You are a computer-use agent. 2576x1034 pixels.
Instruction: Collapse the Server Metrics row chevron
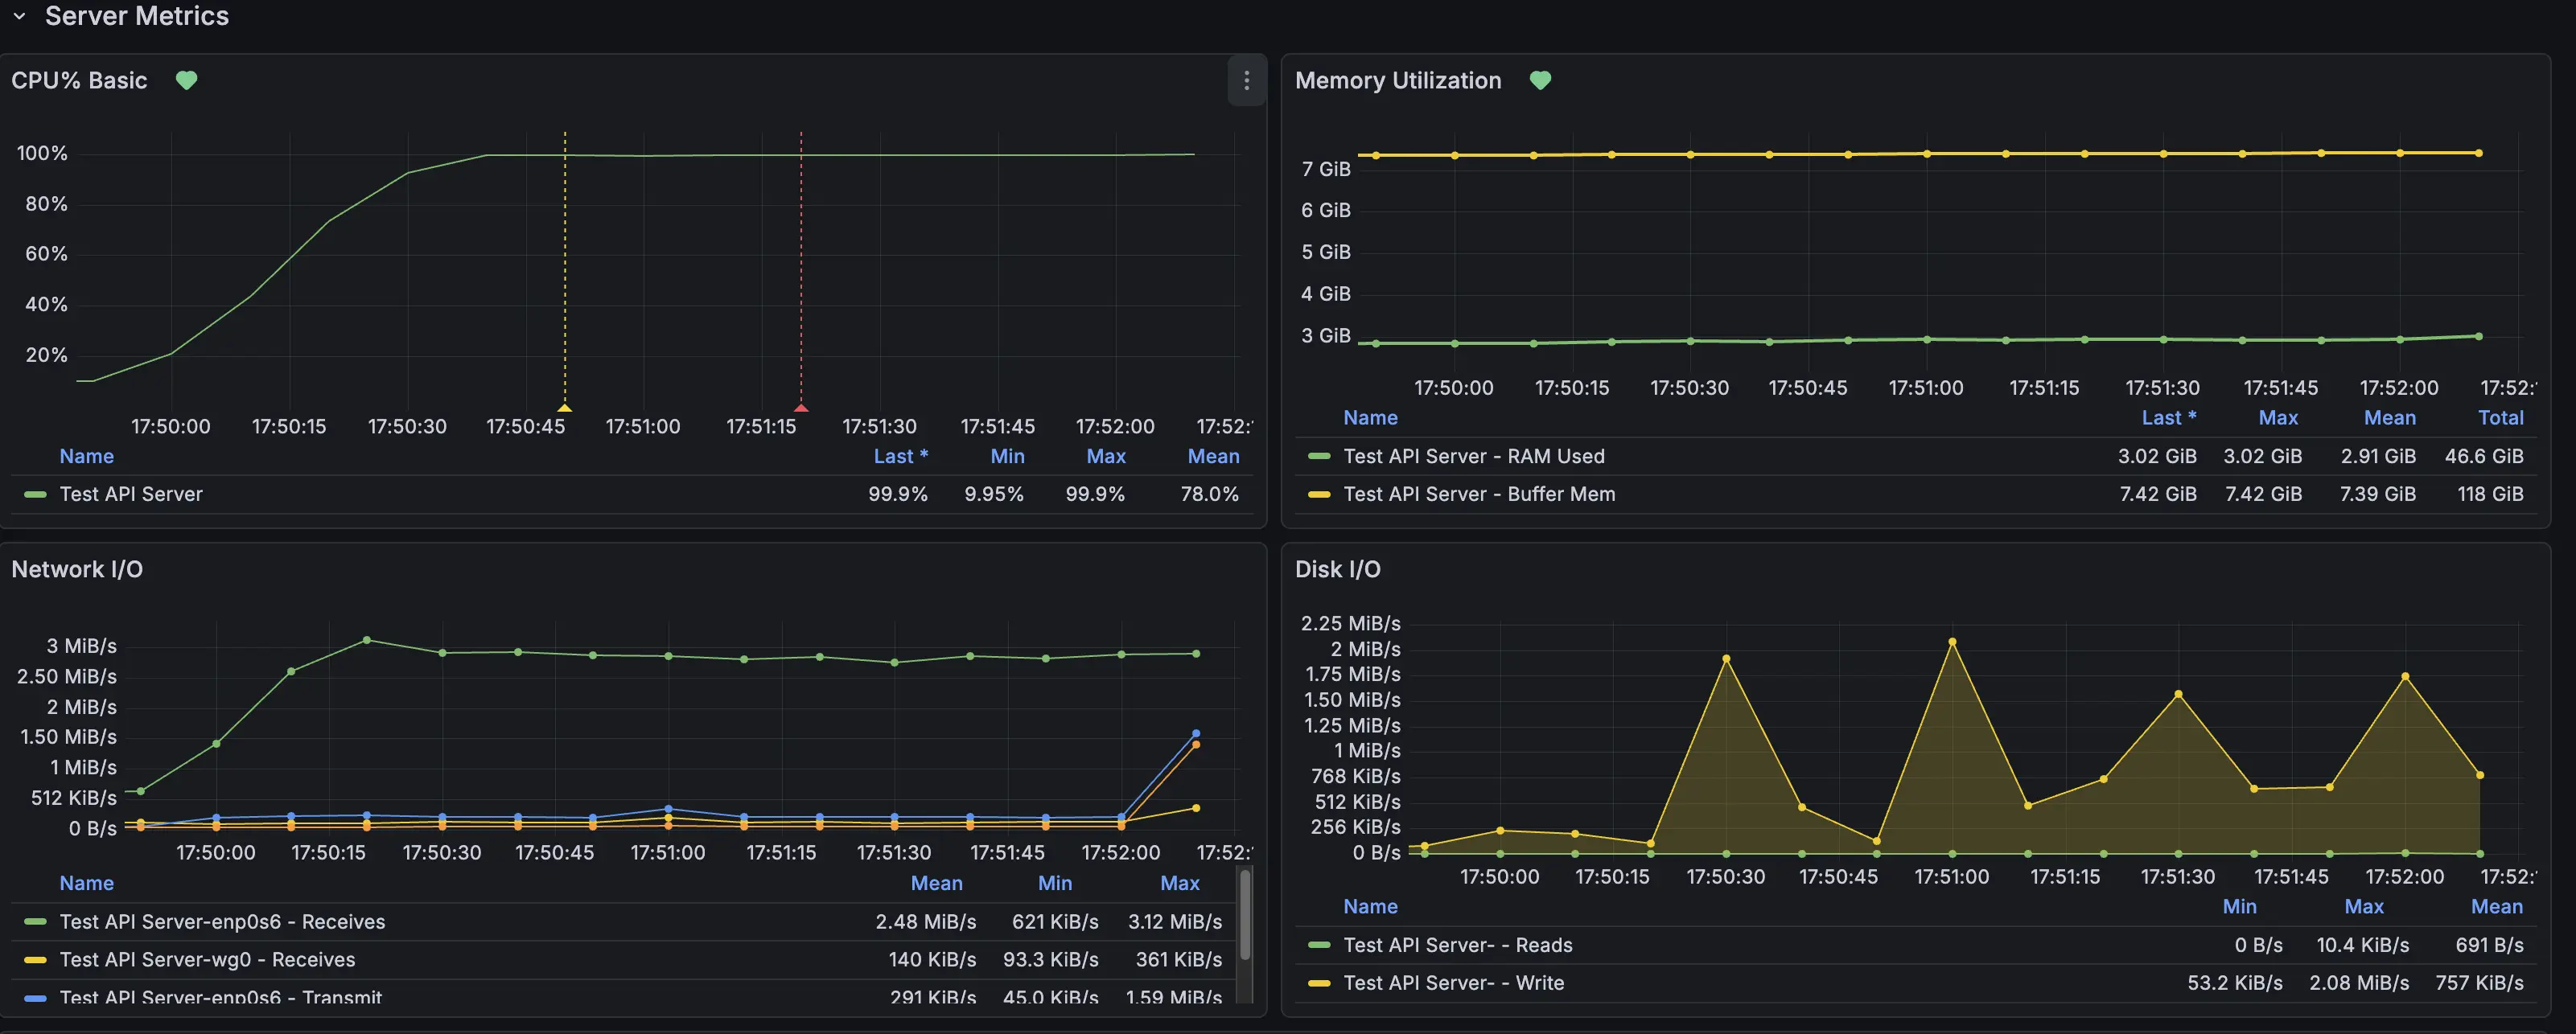(19, 16)
